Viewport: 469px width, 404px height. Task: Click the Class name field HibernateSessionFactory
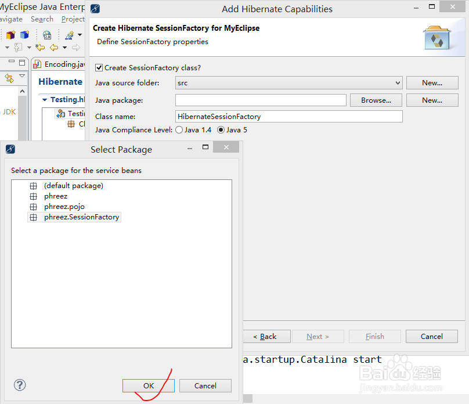coord(288,116)
